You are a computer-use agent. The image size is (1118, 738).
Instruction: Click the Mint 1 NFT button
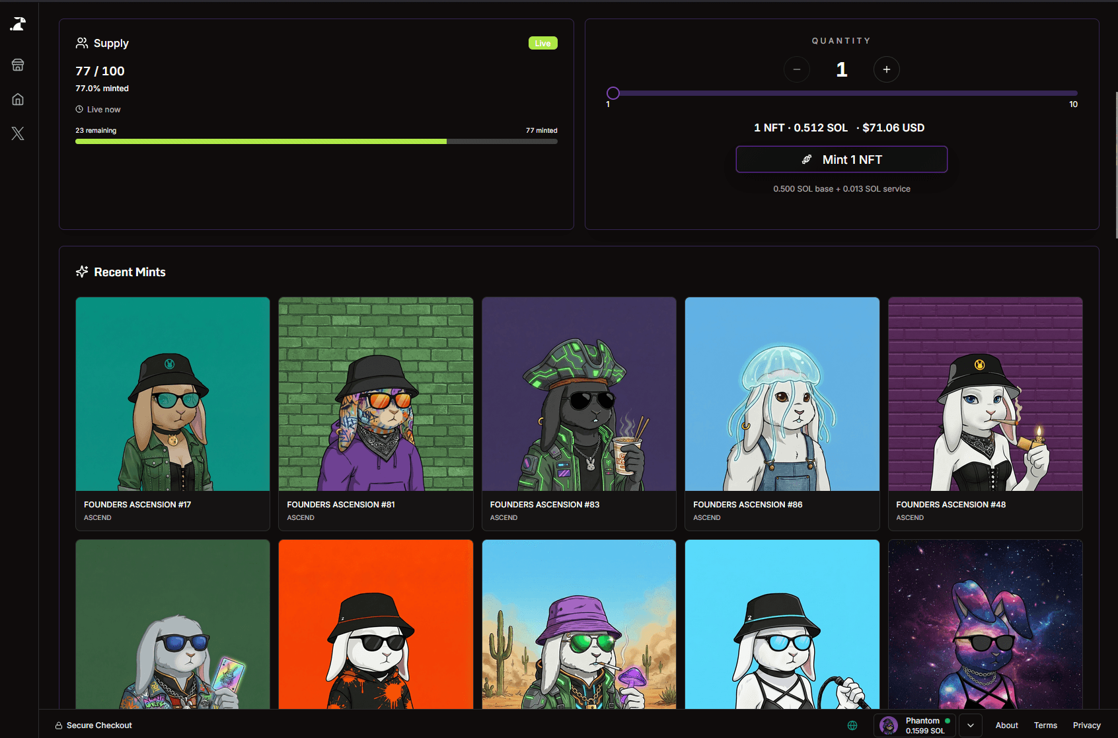click(842, 159)
